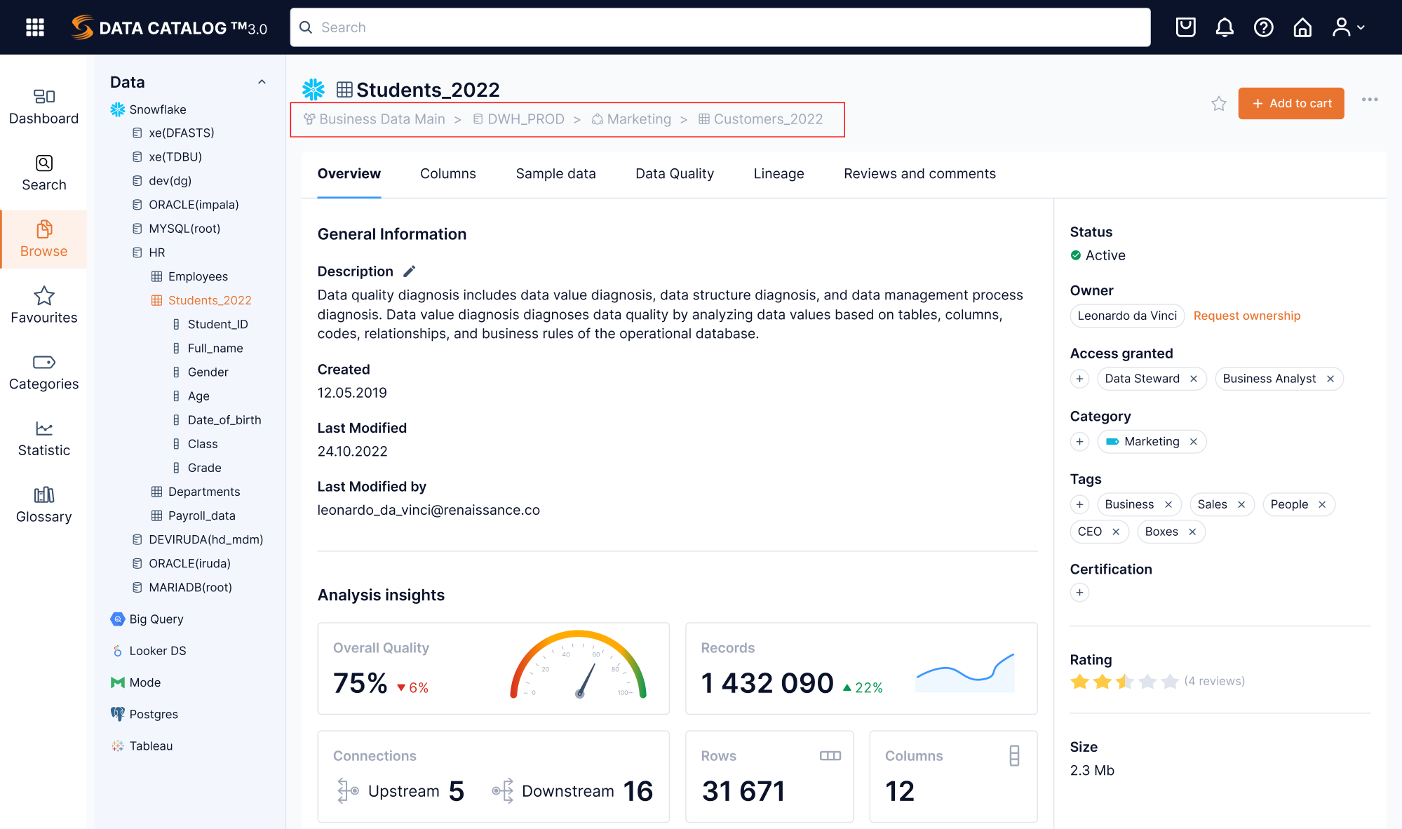The image size is (1402, 829).
Task: Open the apps grid icon in top bar
Action: click(x=34, y=27)
